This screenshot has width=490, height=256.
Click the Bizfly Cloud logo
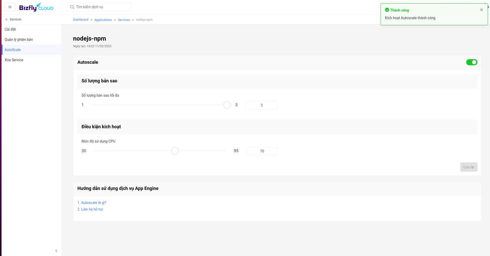click(x=36, y=7)
